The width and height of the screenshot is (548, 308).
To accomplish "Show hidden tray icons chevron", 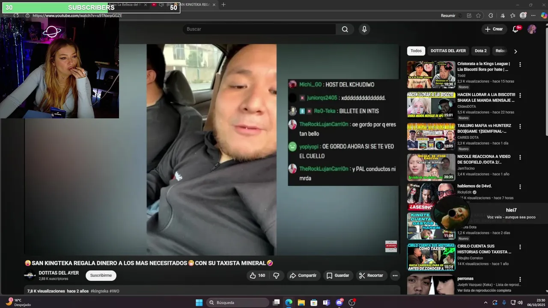I will tap(485, 302).
